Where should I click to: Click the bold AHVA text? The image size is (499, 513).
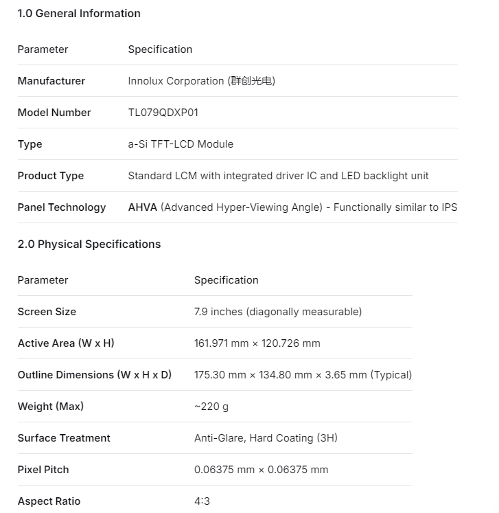coord(143,207)
